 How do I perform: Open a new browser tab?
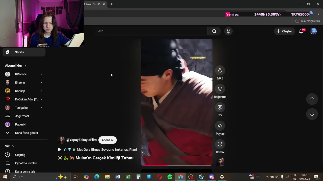[111, 4]
